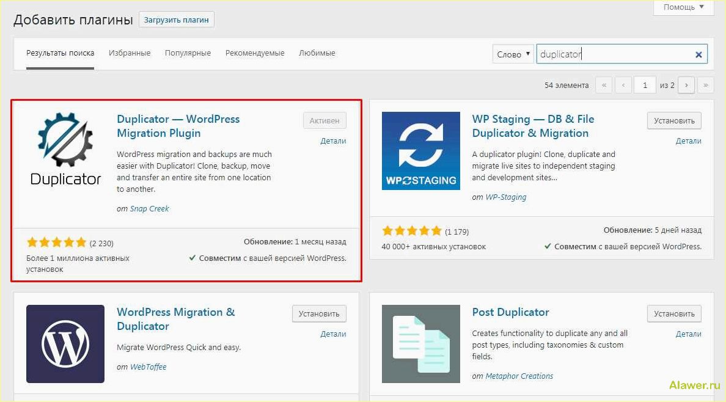Open the Duplicator plugin logo thumbnail
The image size is (726, 402).
65,150
